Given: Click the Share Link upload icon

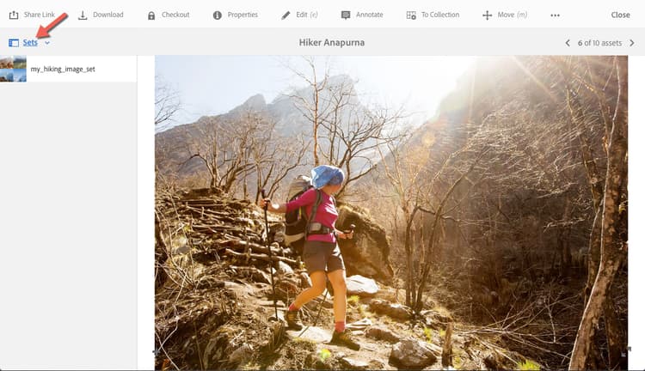Looking at the screenshot, I should click(14, 15).
